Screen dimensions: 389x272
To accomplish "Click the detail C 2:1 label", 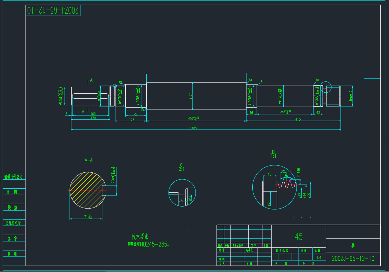I will [182, 167].
